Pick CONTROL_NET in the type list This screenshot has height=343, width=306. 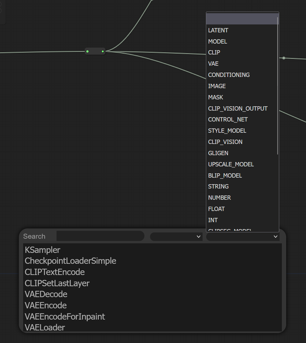[228, 120]
